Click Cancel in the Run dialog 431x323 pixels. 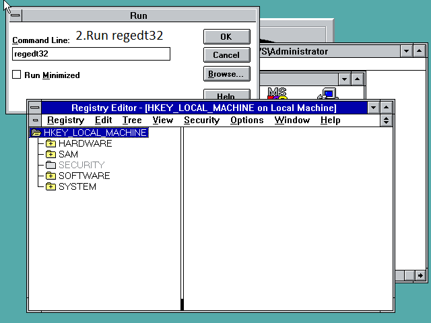[x=227, y=55]
